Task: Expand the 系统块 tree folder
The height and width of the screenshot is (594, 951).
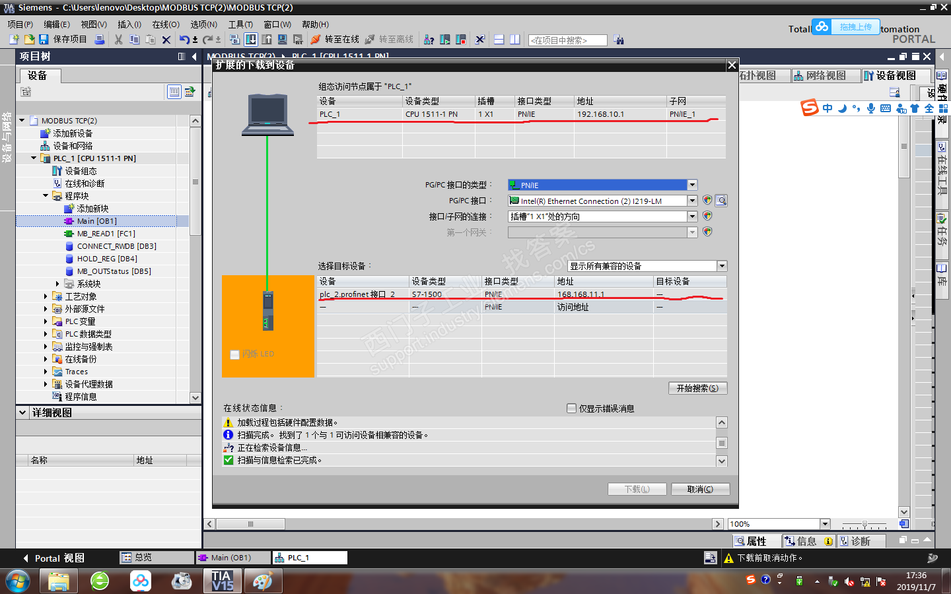Action: coord(57,284)
